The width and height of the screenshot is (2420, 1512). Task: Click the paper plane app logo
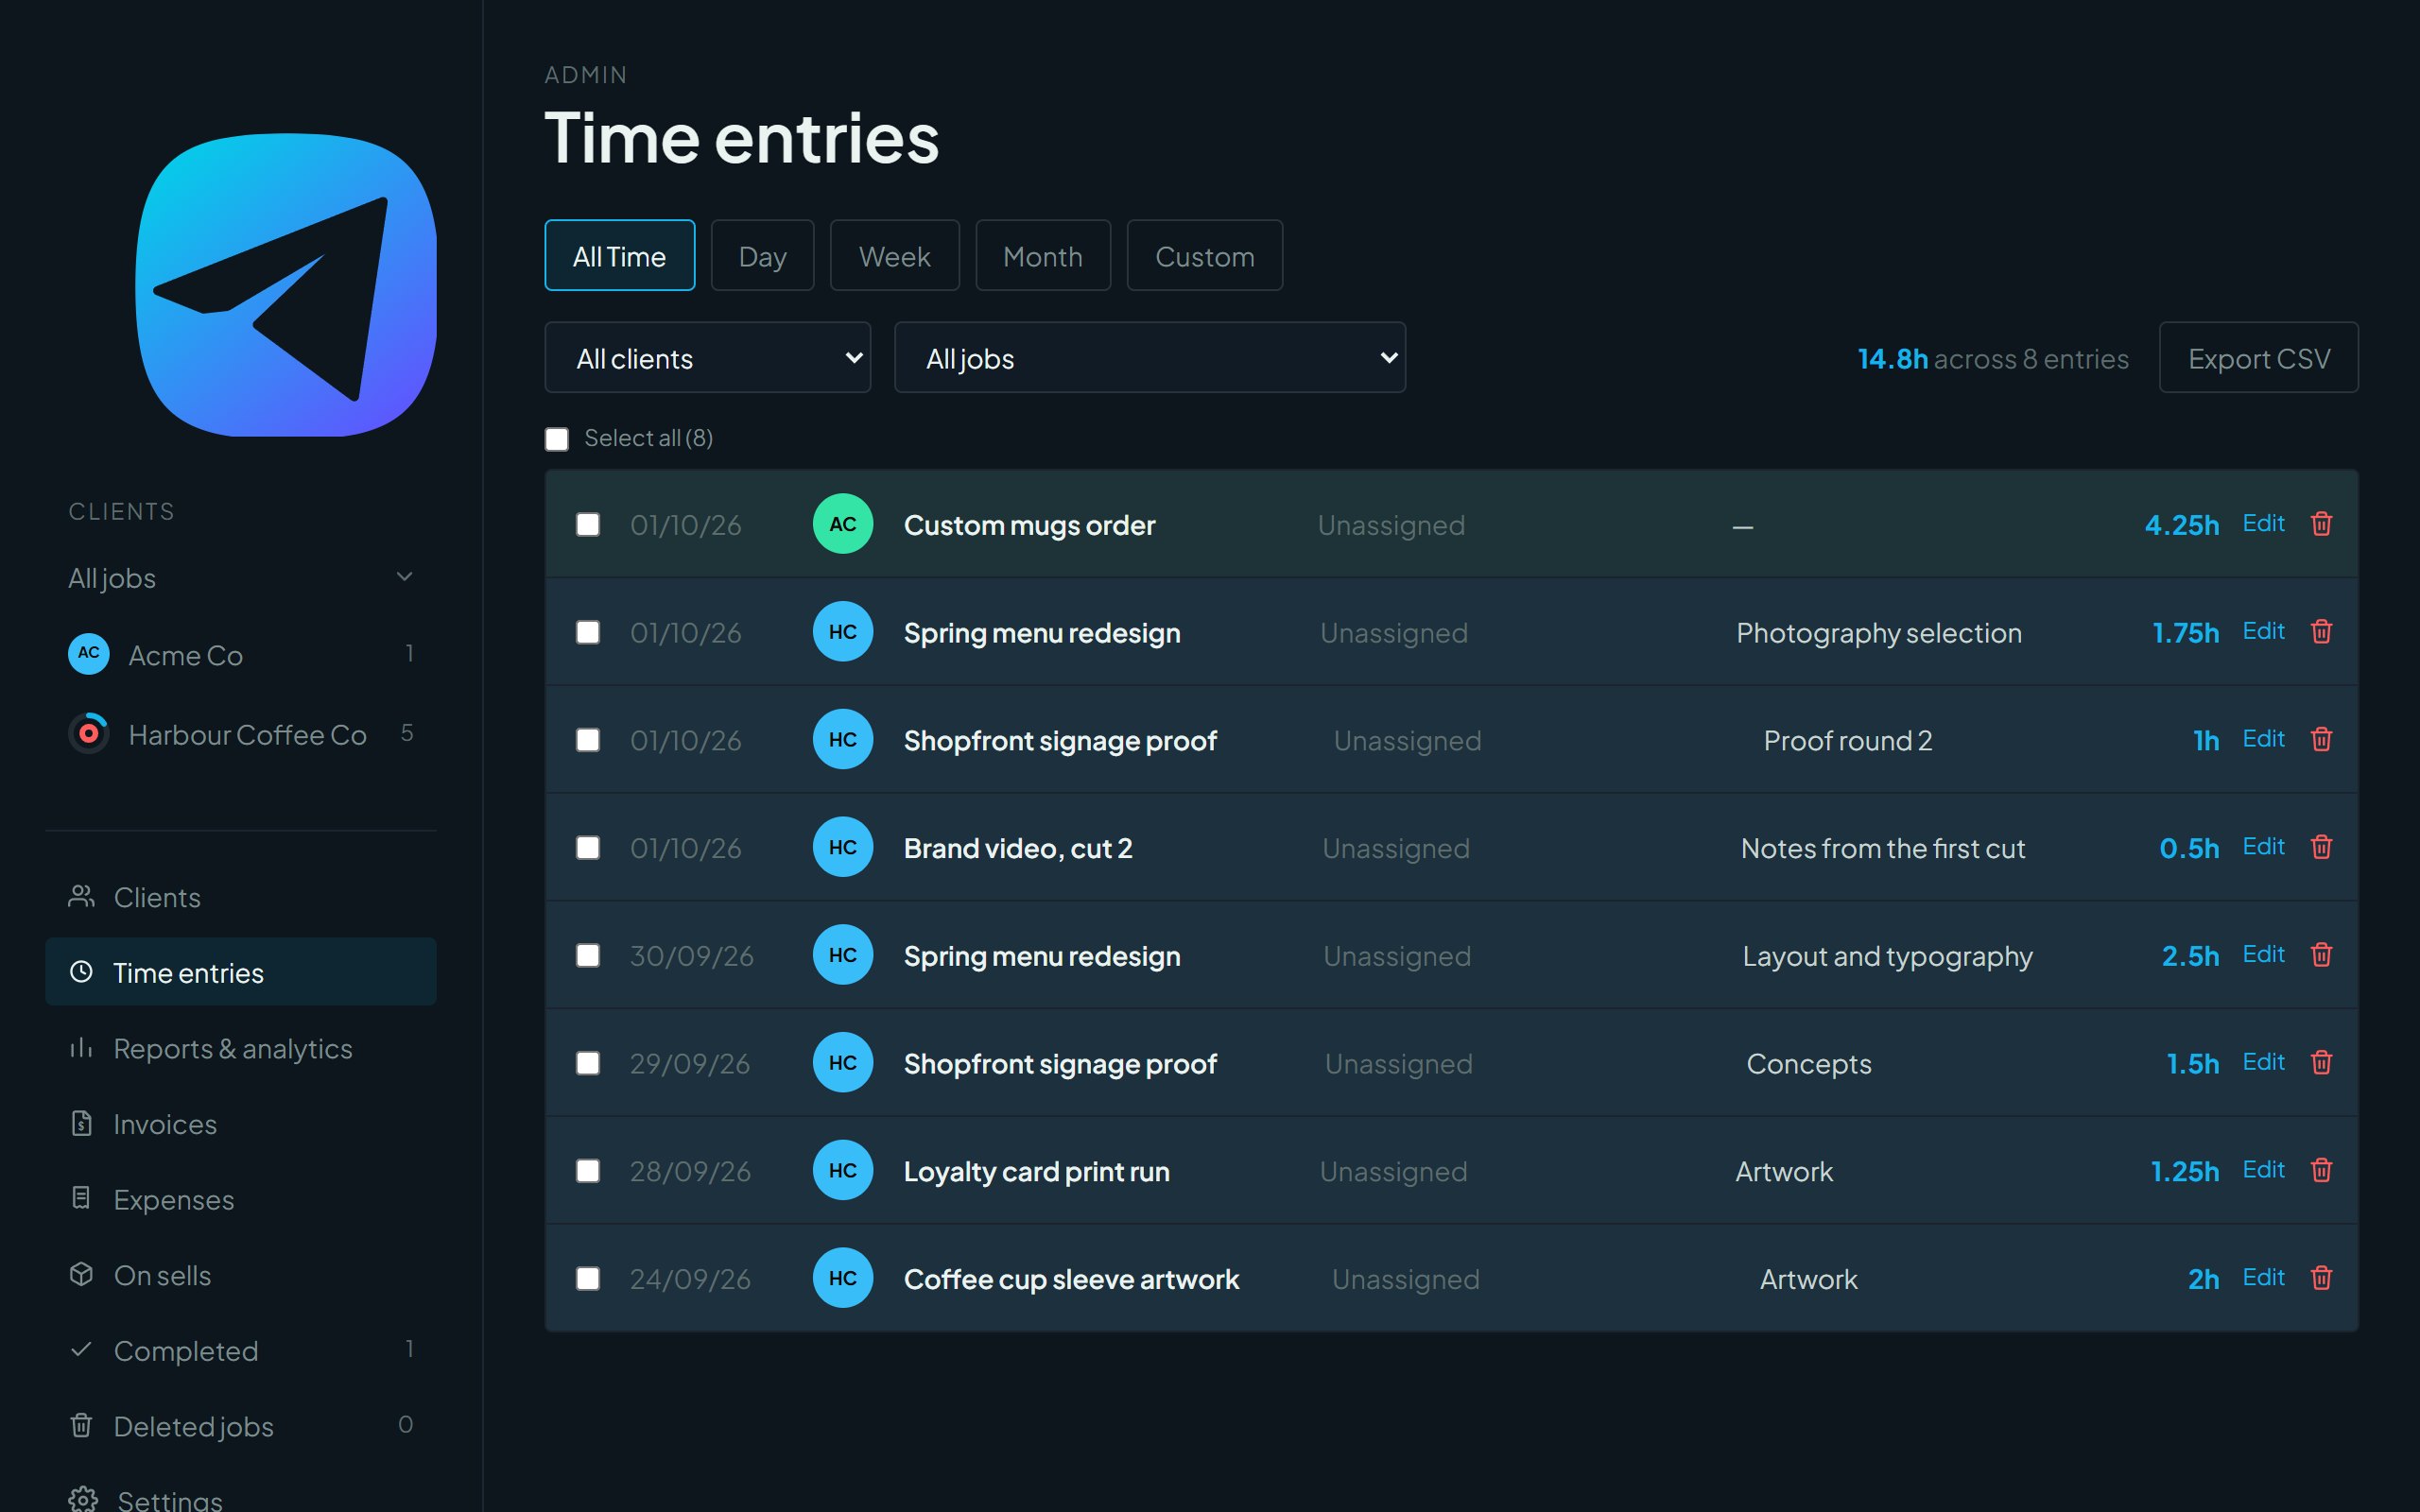286,285
